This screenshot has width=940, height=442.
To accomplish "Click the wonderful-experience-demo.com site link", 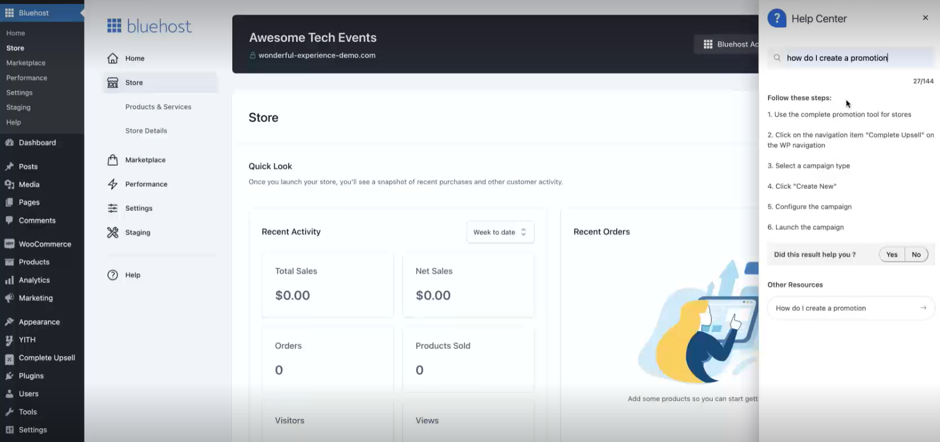I will pyautogui.click(x=316, y=55).
